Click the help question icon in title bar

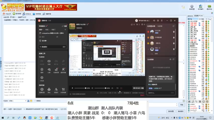tap(158, 21)
